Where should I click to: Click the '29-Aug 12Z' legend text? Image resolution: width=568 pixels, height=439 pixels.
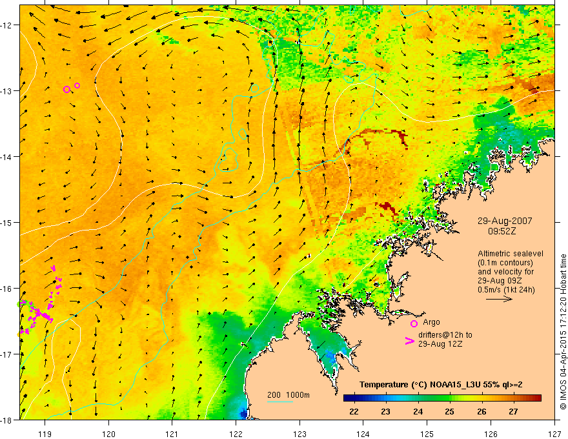(440, 343)
